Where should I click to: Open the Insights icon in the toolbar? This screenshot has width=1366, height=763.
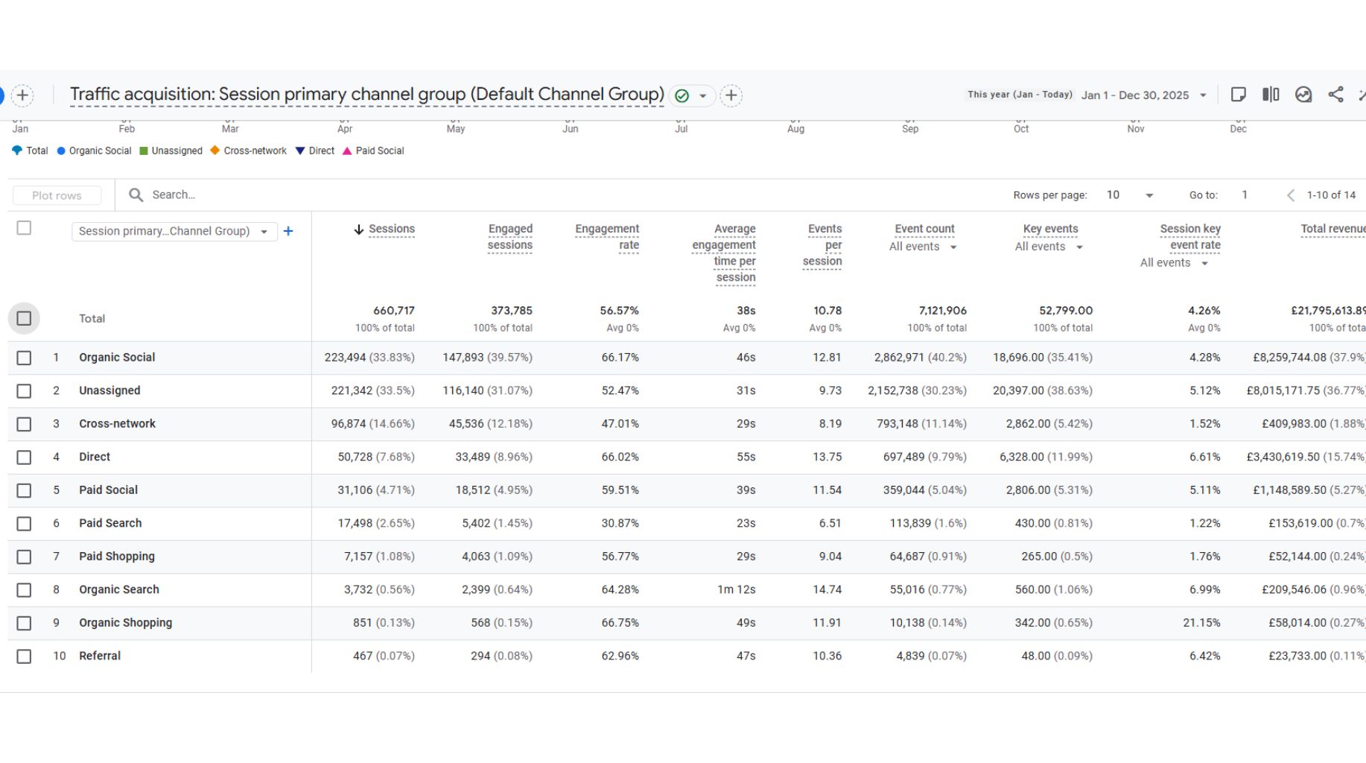click(1303, 95)
